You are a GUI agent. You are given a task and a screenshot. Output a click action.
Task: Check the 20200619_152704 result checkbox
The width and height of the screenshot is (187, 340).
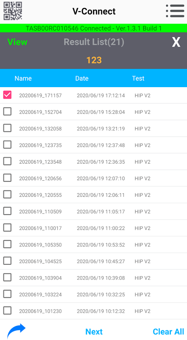7,112
